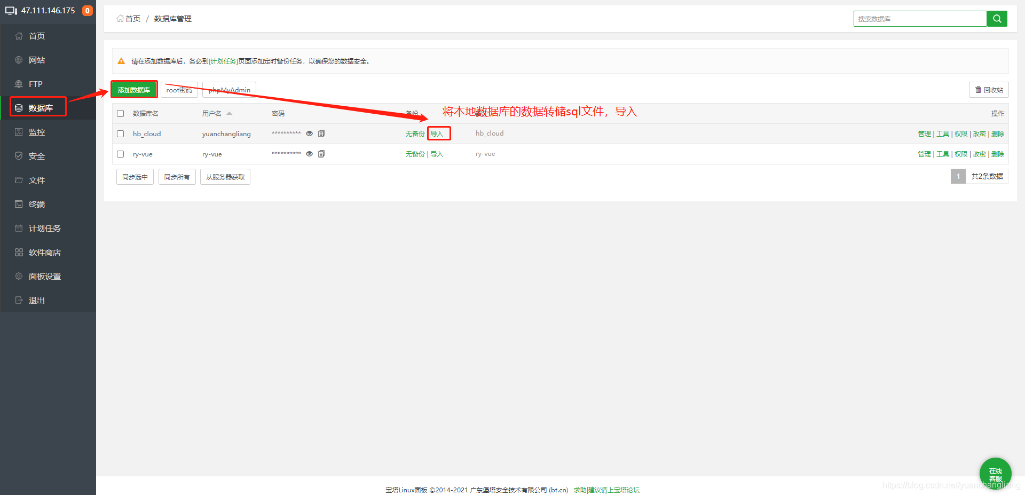Check the hb_cloud row checkbox

[x=120, y=133]
